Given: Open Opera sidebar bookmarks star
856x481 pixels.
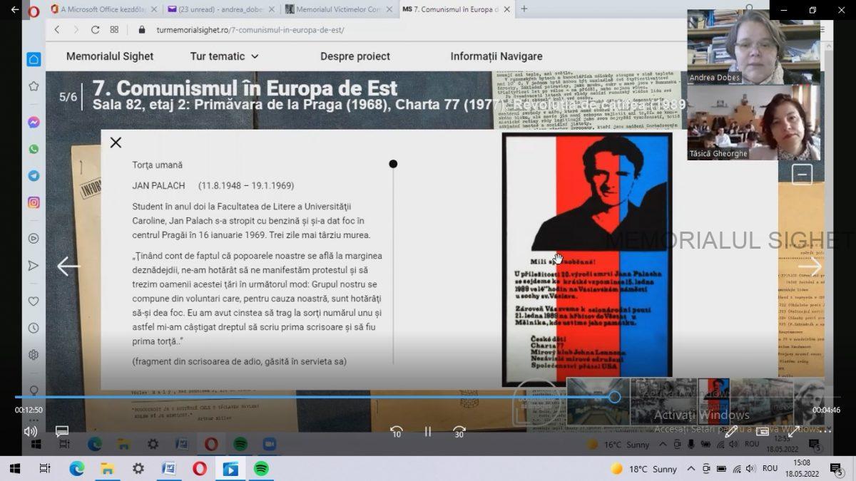Looking at the screenshot, I should click(34, 86).
